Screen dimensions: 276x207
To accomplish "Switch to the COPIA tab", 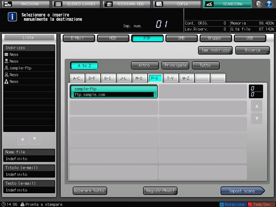I will tap(177, 4).
